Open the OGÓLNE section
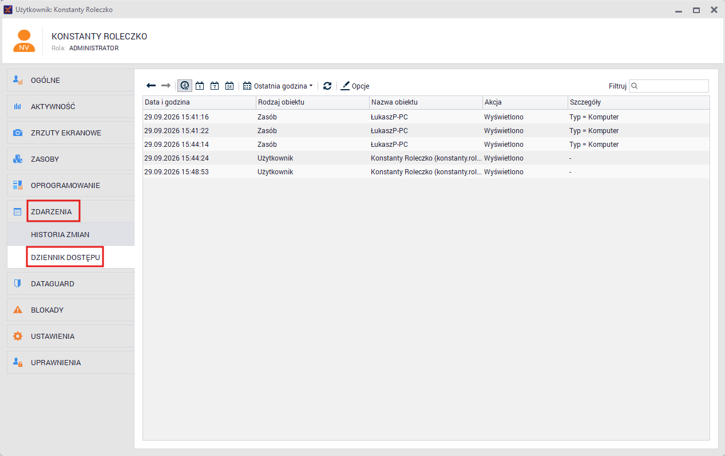Viewport: 725px width, 456px height. click(x=71, y=80)
